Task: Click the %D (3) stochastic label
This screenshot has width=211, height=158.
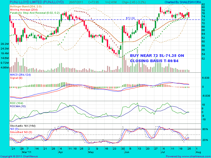Action: [x=14, y=129]
